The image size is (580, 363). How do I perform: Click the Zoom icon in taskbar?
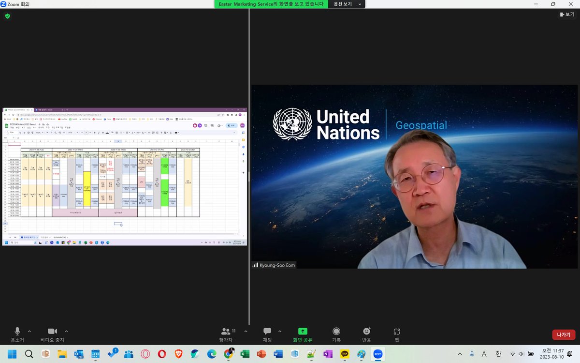378,354
